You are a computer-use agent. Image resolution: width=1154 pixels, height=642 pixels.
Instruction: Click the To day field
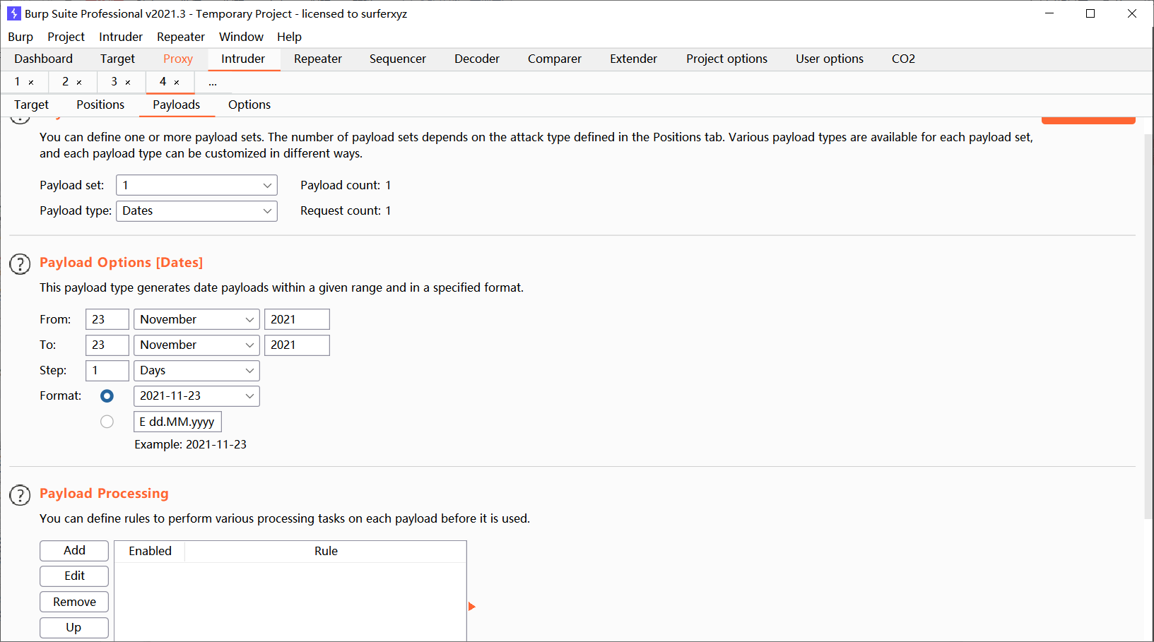[107, 345]
